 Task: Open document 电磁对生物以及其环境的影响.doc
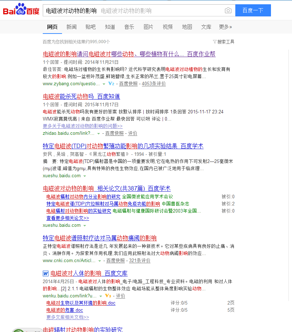tap(81, 303)
